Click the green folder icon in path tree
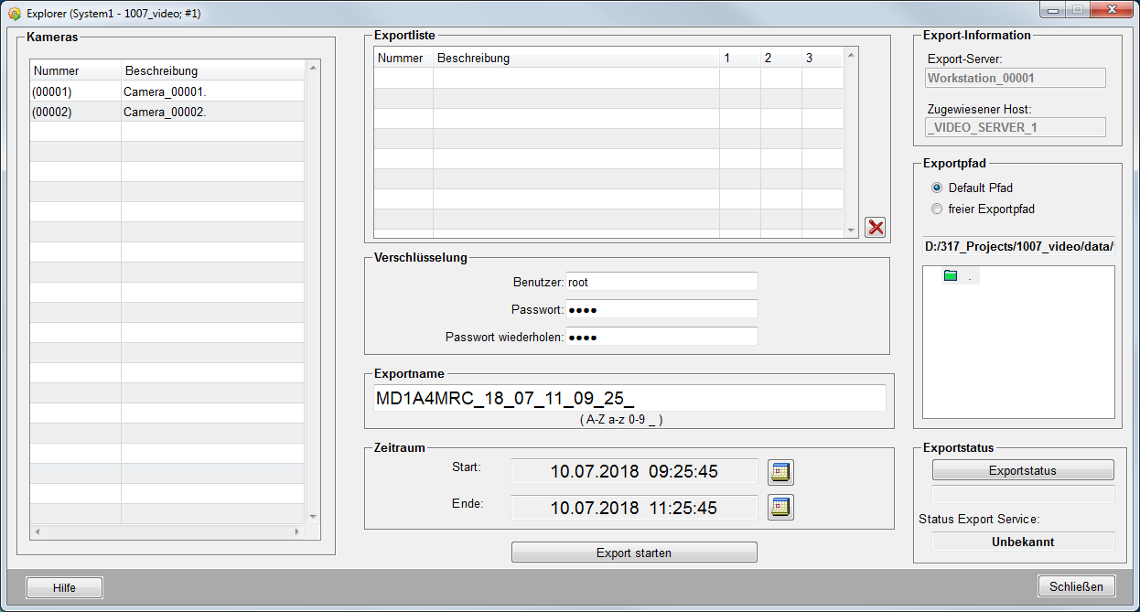The image size is (1140, 612). (x=951, y=275)
